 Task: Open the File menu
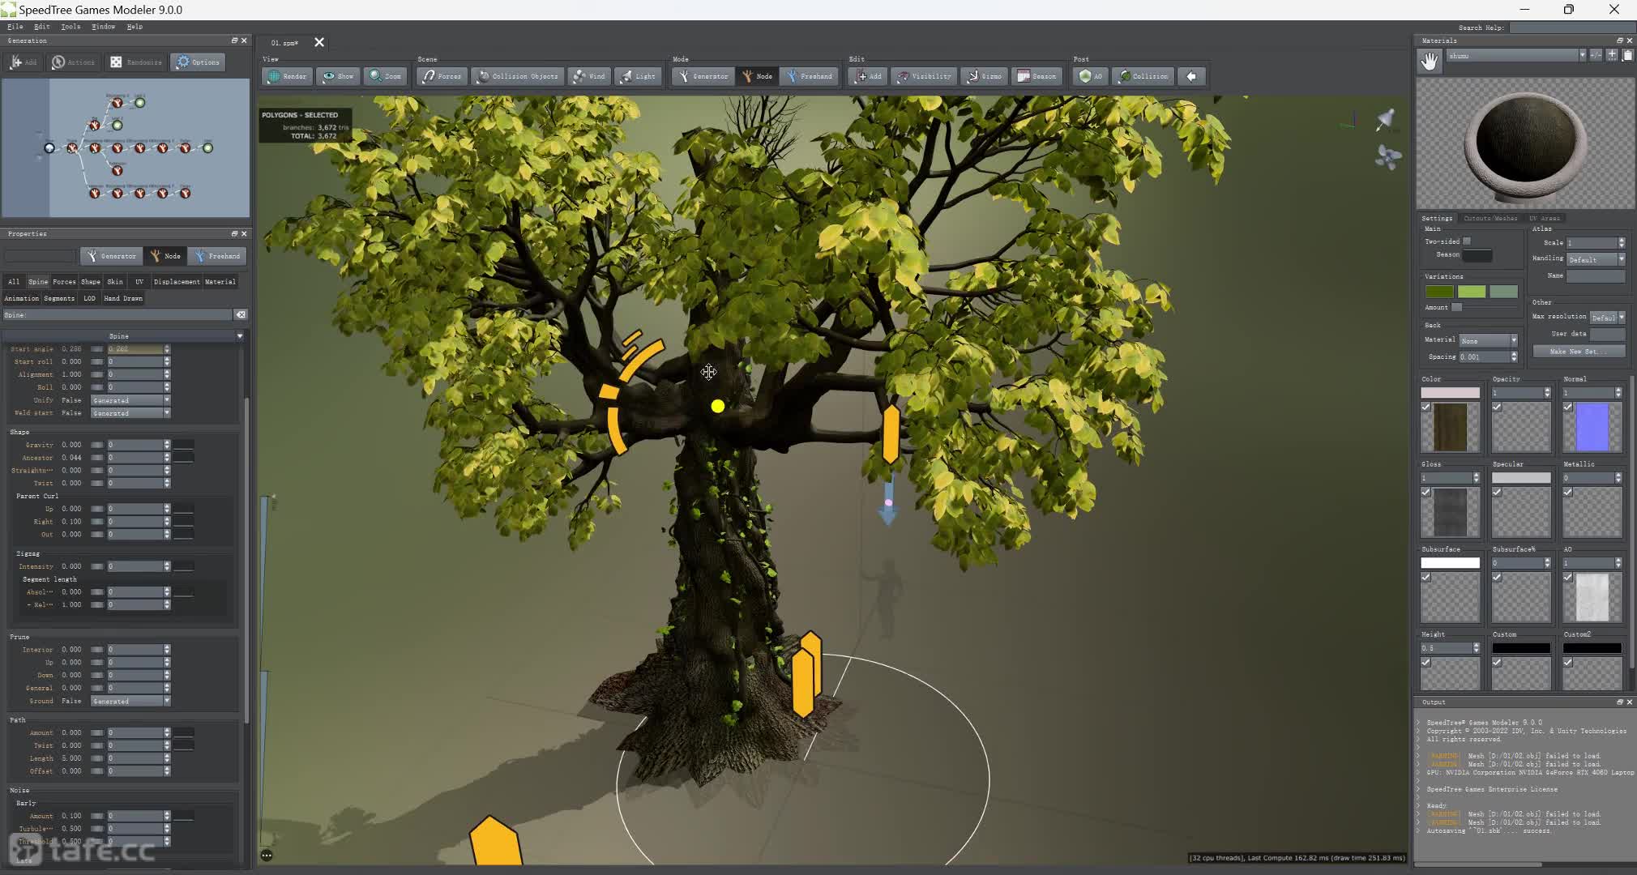(x=15, y=27)
